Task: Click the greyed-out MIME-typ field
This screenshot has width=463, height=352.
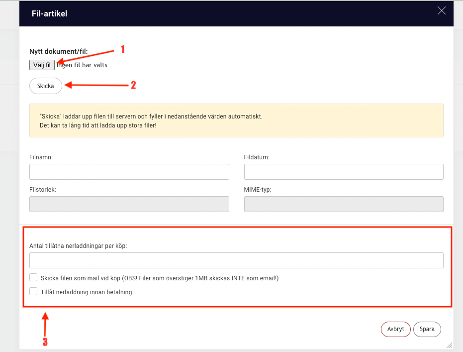Action: pyautogui.click(x=344, y=204)
